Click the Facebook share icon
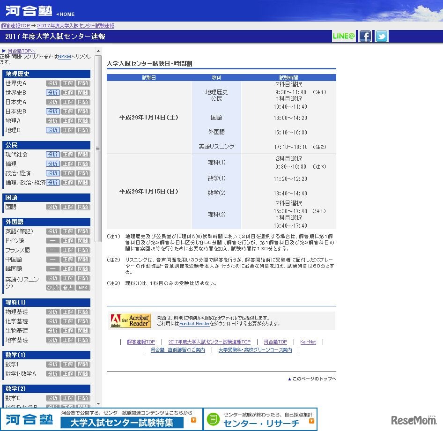 [365, 37]
